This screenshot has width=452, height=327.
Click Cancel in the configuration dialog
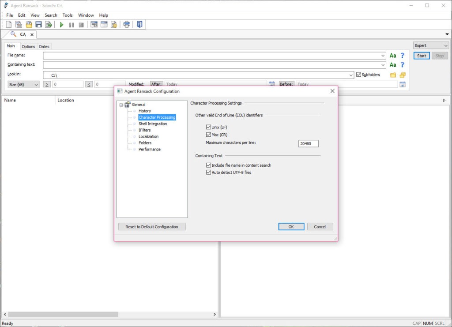pyautogui.click(x=320, y=227)
